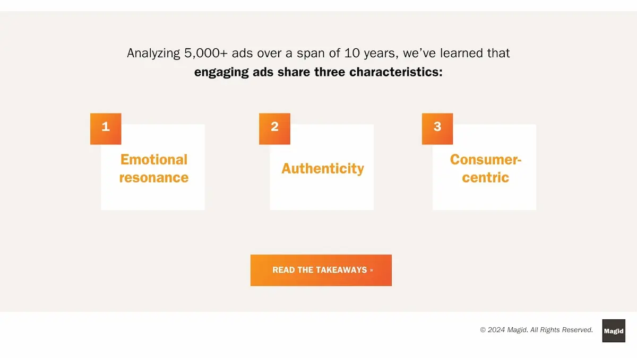Click the orange number 1 badge
The height and width of the screenshot is (358, 637).
[x=106, y=129]
